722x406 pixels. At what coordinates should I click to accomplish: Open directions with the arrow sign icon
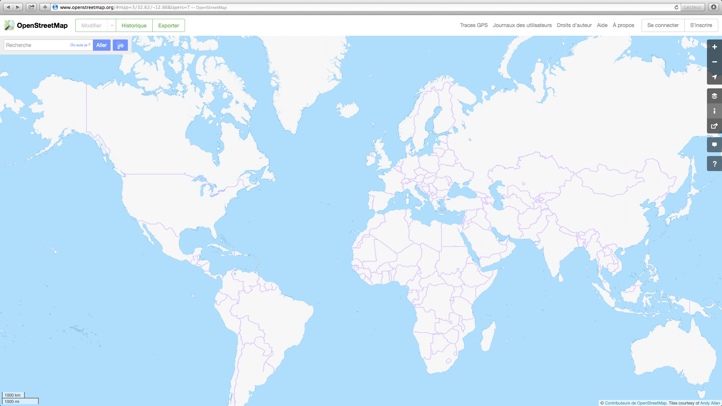(x=120, y=45)
